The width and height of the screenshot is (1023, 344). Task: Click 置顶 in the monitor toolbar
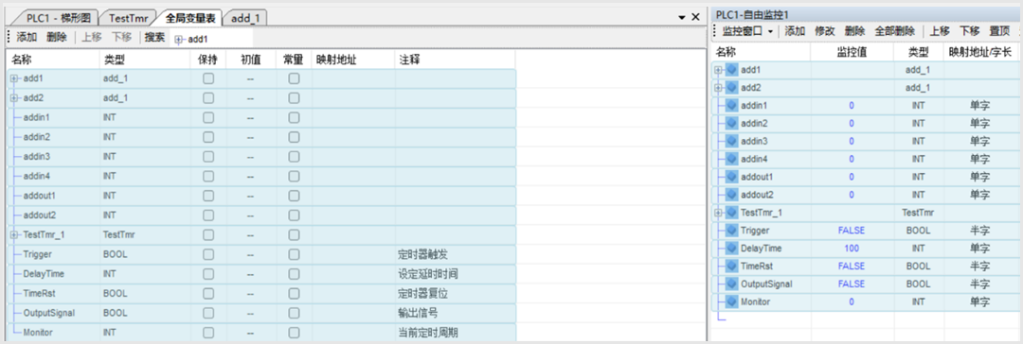(x=999, y=31)
